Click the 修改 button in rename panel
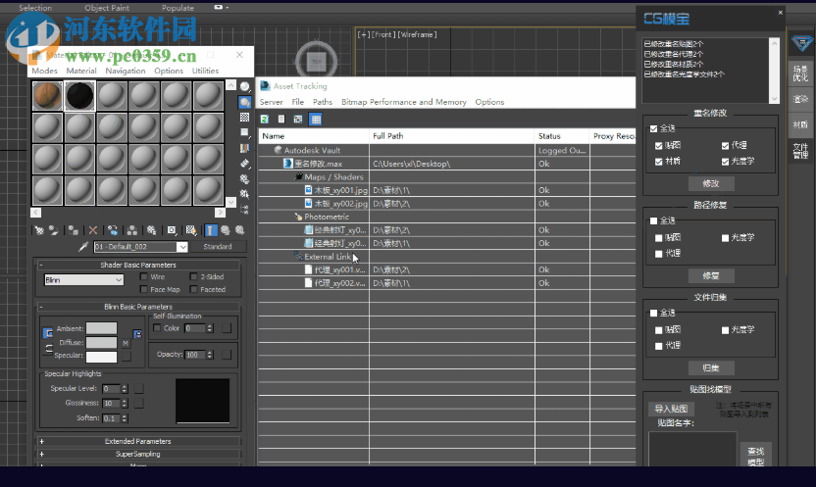The width and height of the screenshot is (816, 487). [x=710, y=183]
